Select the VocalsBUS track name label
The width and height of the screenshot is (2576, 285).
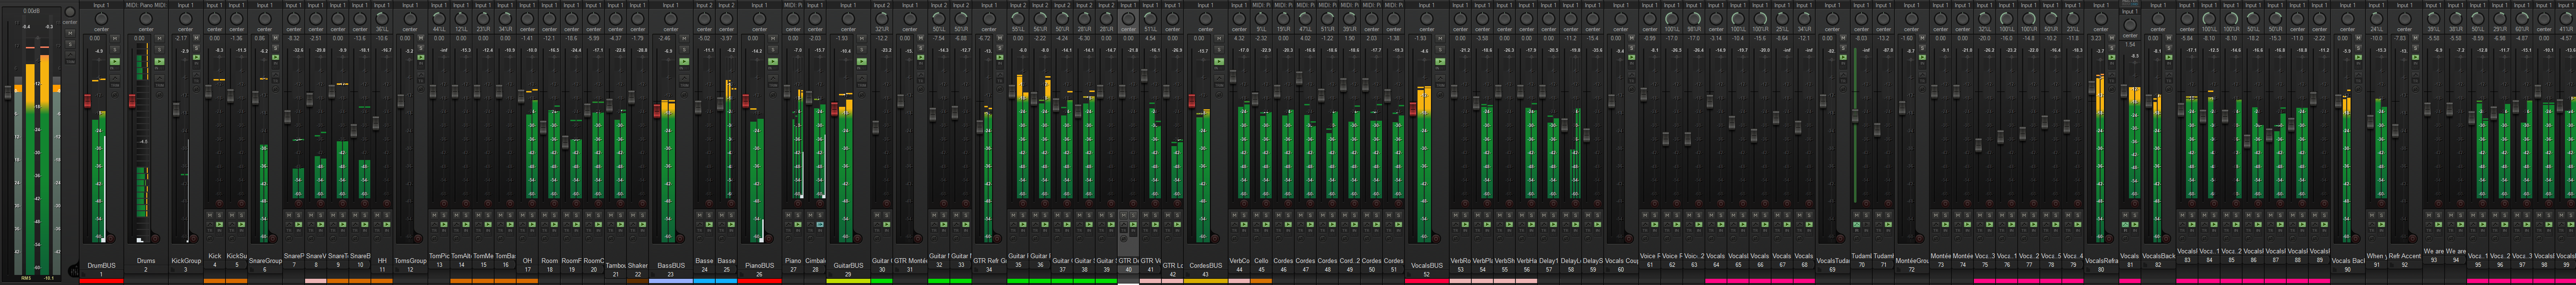[x=1427, y=266]
